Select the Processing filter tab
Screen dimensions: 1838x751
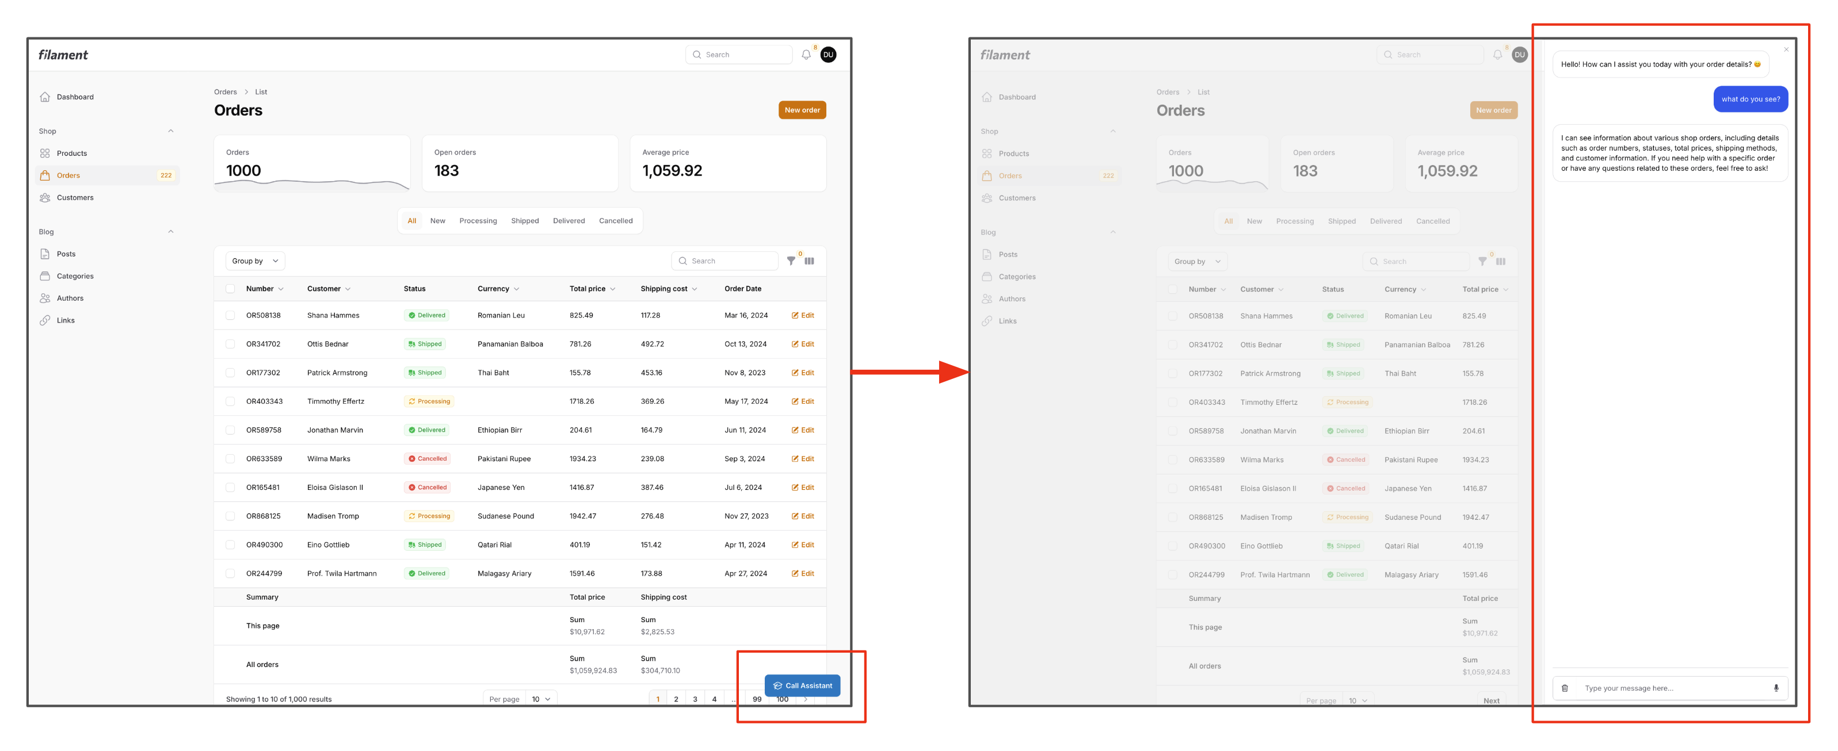[478, 220]
